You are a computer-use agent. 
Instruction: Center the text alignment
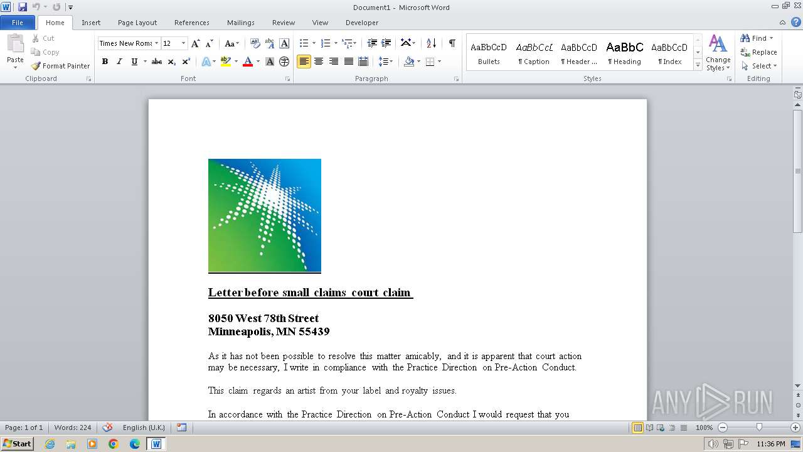click(x=319, y=62)
